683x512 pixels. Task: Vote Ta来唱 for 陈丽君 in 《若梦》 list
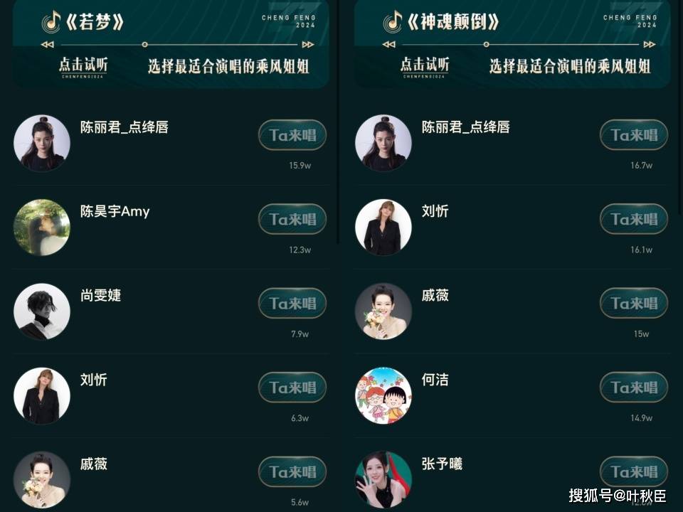tap(292, 135)
